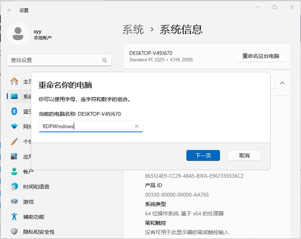Open 辅助功能 accessibility settings

tap(33, 217)
